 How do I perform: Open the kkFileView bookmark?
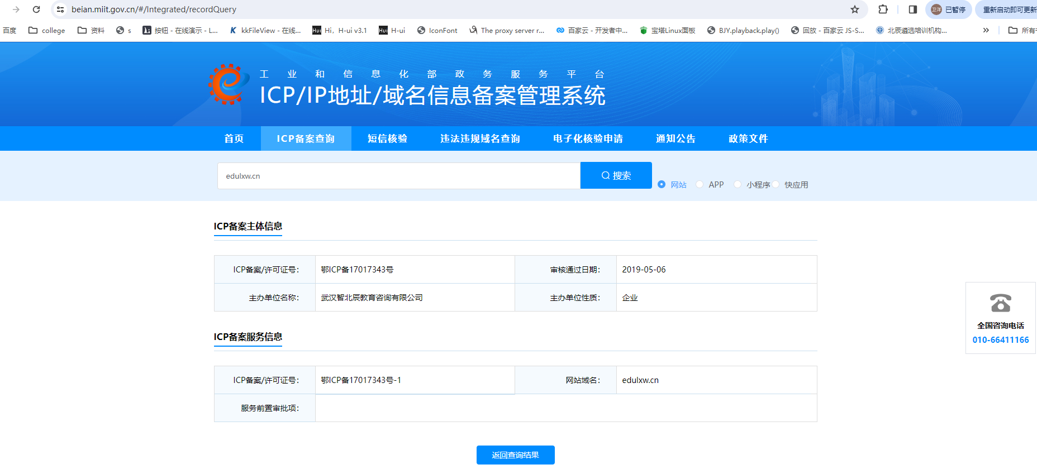click(x=265, y=31)
